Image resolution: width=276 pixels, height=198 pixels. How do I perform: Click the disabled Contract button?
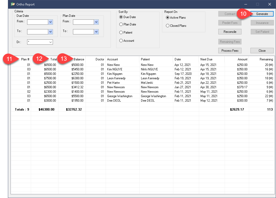[230, 14]
